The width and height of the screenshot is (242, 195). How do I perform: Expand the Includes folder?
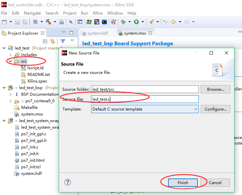(x=10, y=55)
